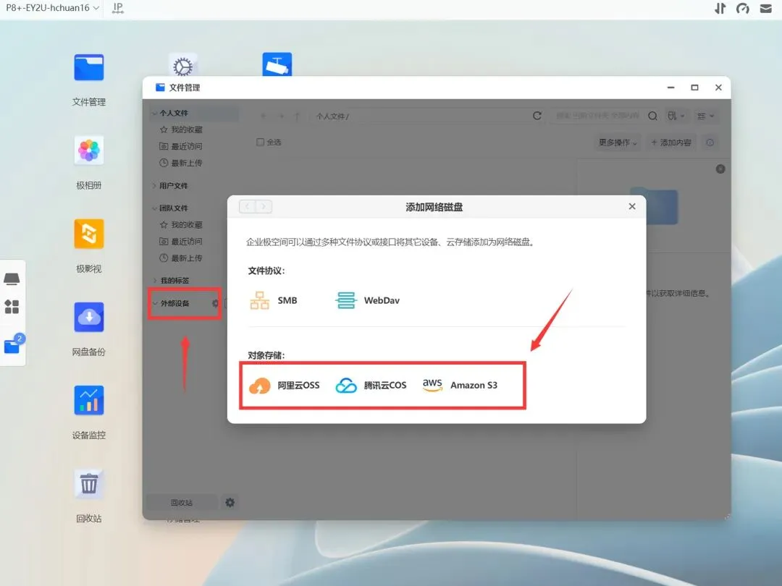
Task: Open the 网盘备份 cloud backup app
Action: pos(89,317)
